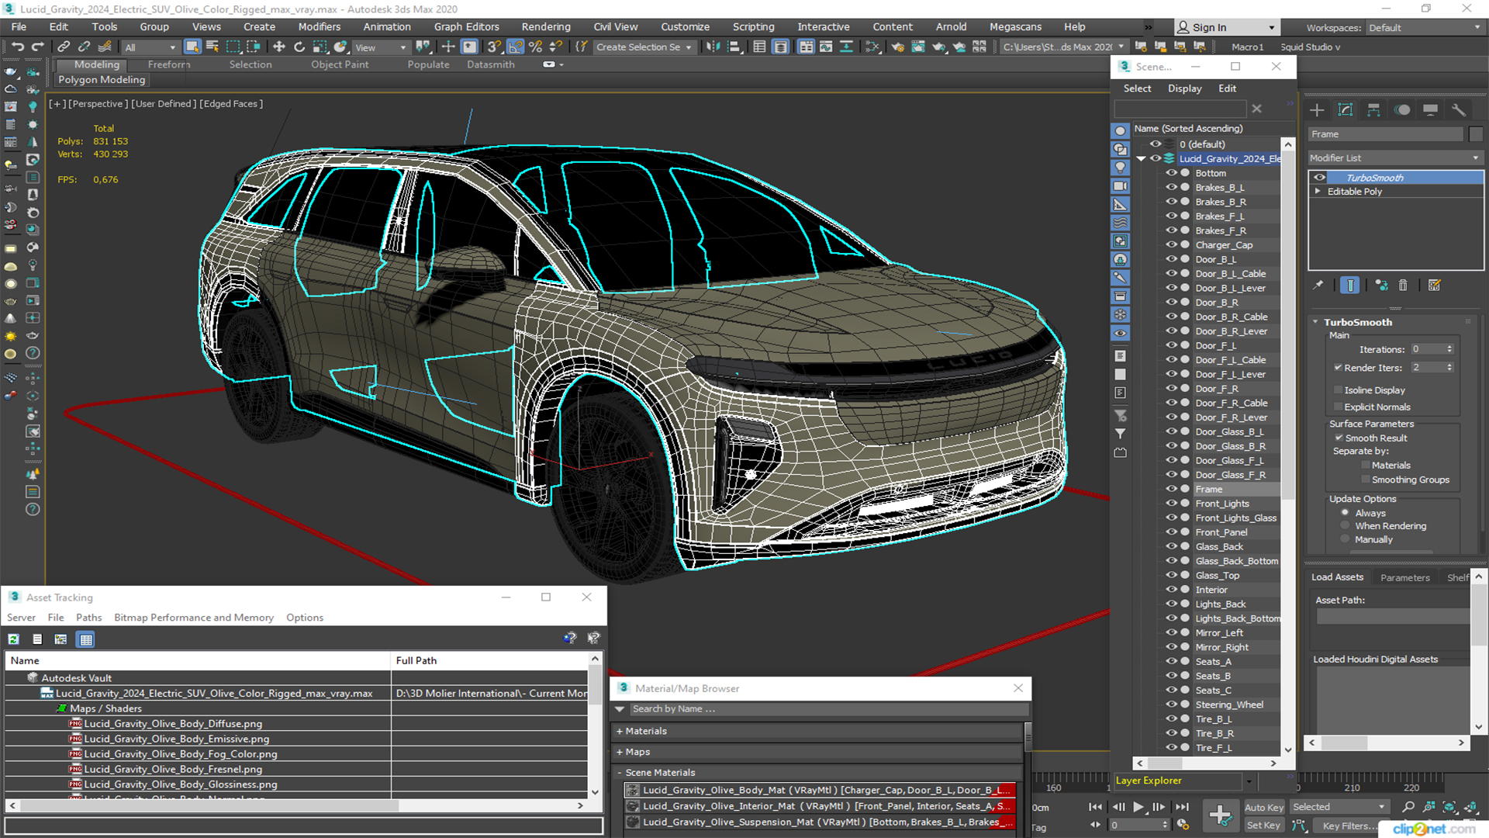1489x838 pixels.
Task: Open the Rendering menu
Action: [x=545, y=26]
